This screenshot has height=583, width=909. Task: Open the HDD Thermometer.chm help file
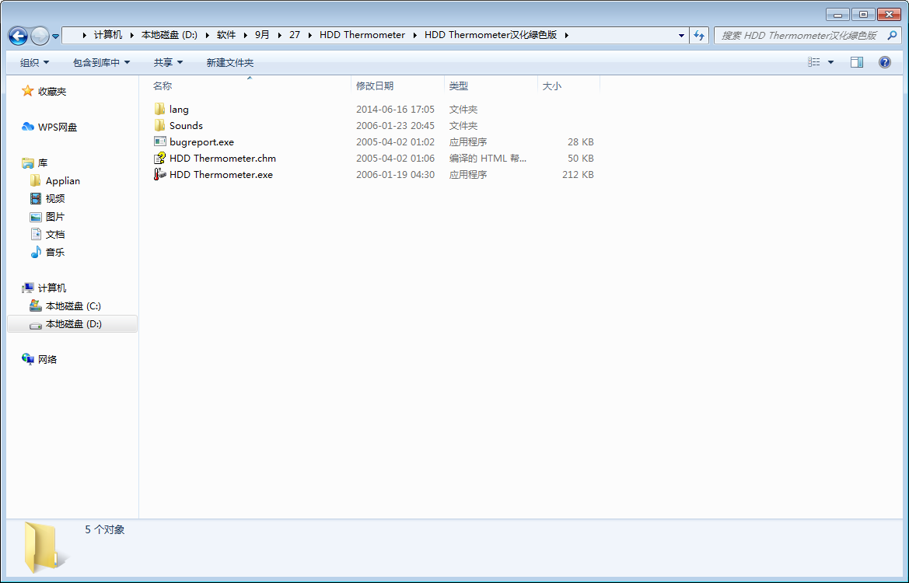(x=222, y=158)
